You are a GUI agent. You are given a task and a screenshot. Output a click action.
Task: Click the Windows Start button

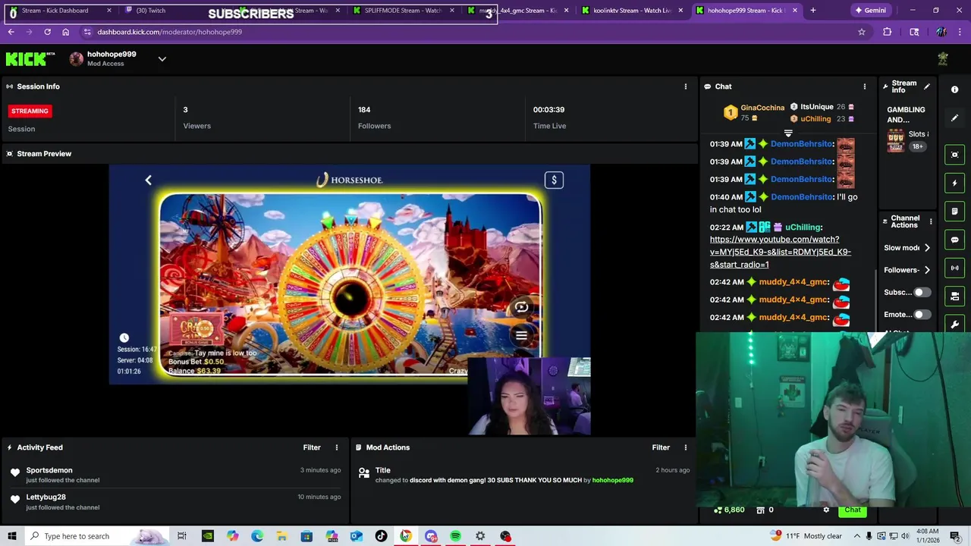(12, 536)
